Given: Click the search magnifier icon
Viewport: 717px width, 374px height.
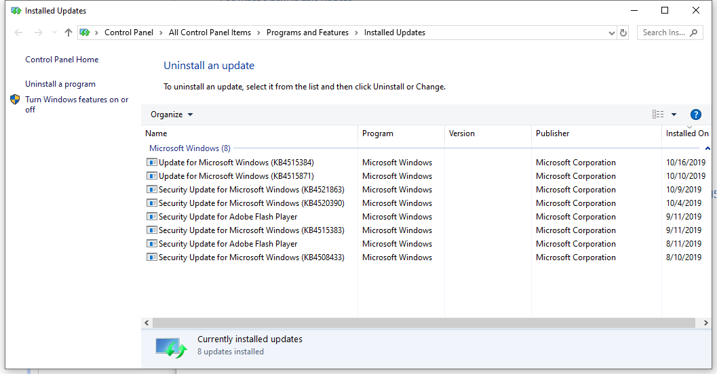Looking at the screenshot, I should [694, 33].
